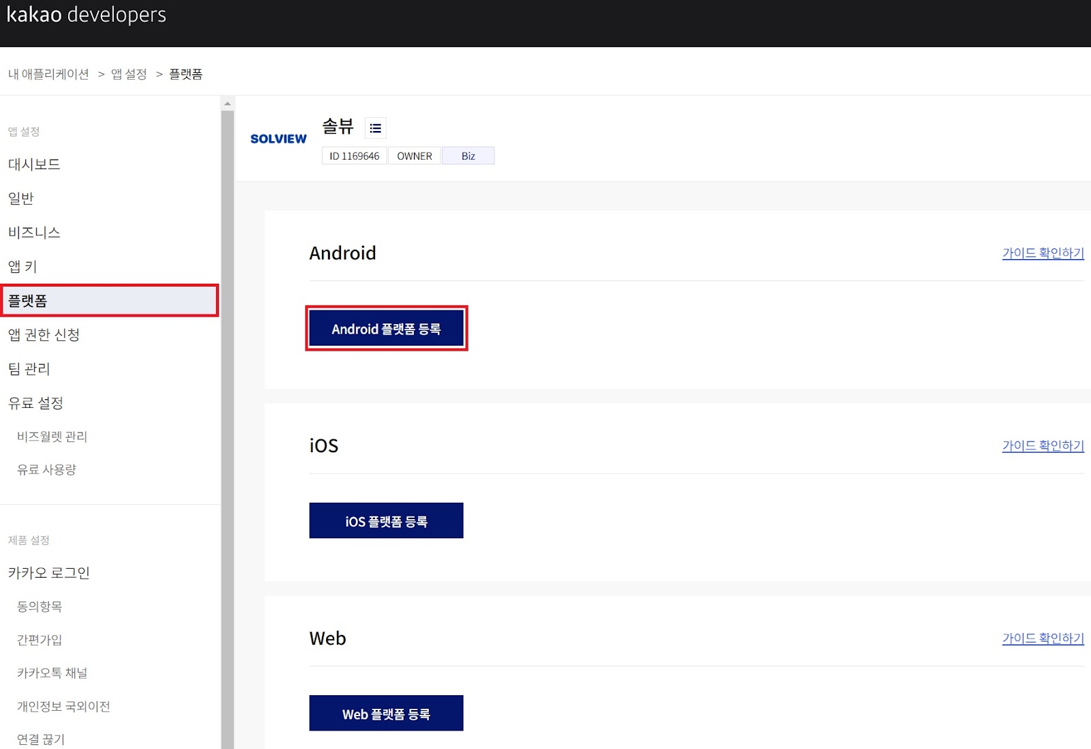Click the SOLVIEW app logo
This screenshot has height=749, width=1091.
(x=278, y=138)
